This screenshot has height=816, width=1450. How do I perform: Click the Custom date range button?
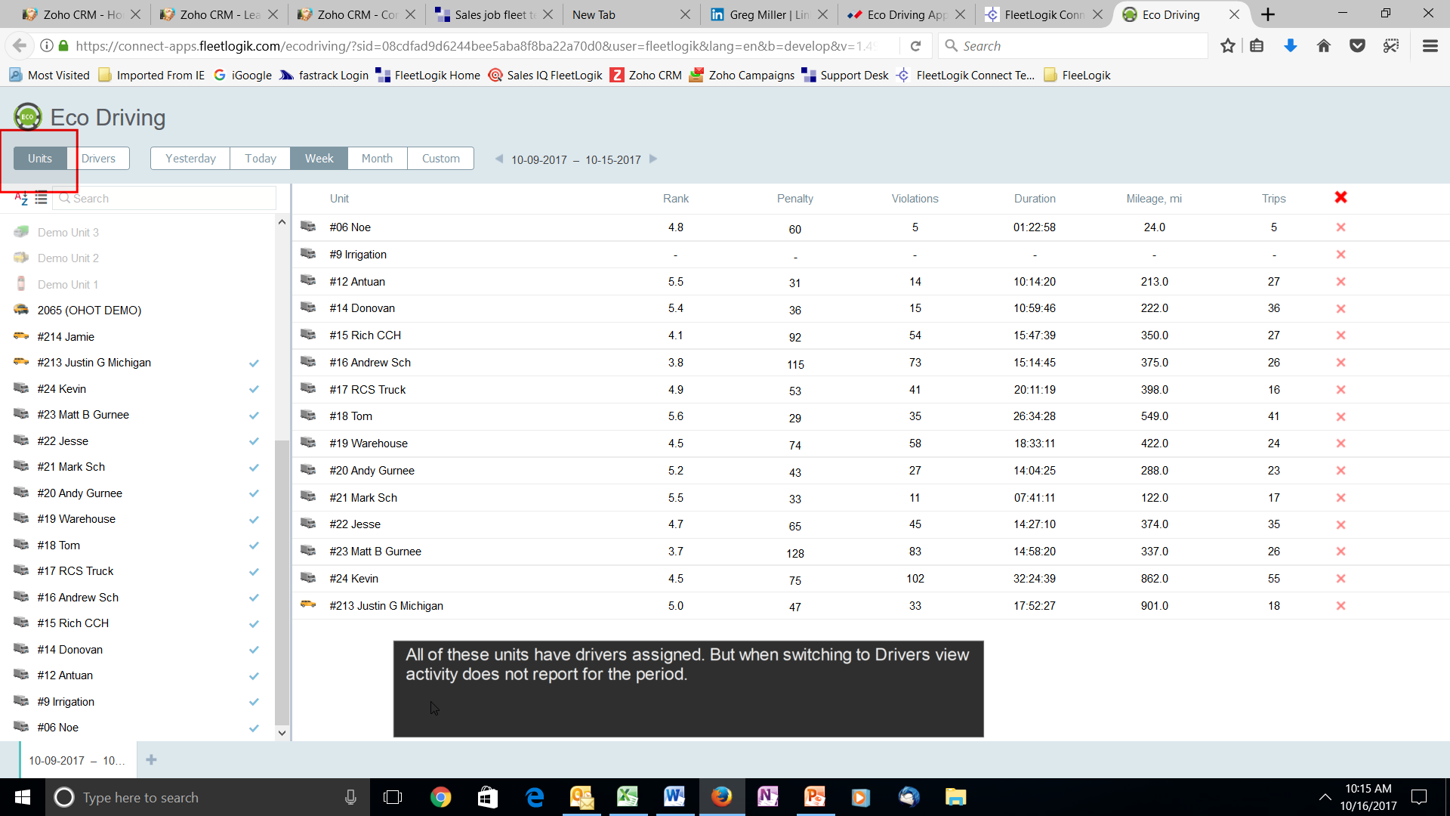click(440, 159)
